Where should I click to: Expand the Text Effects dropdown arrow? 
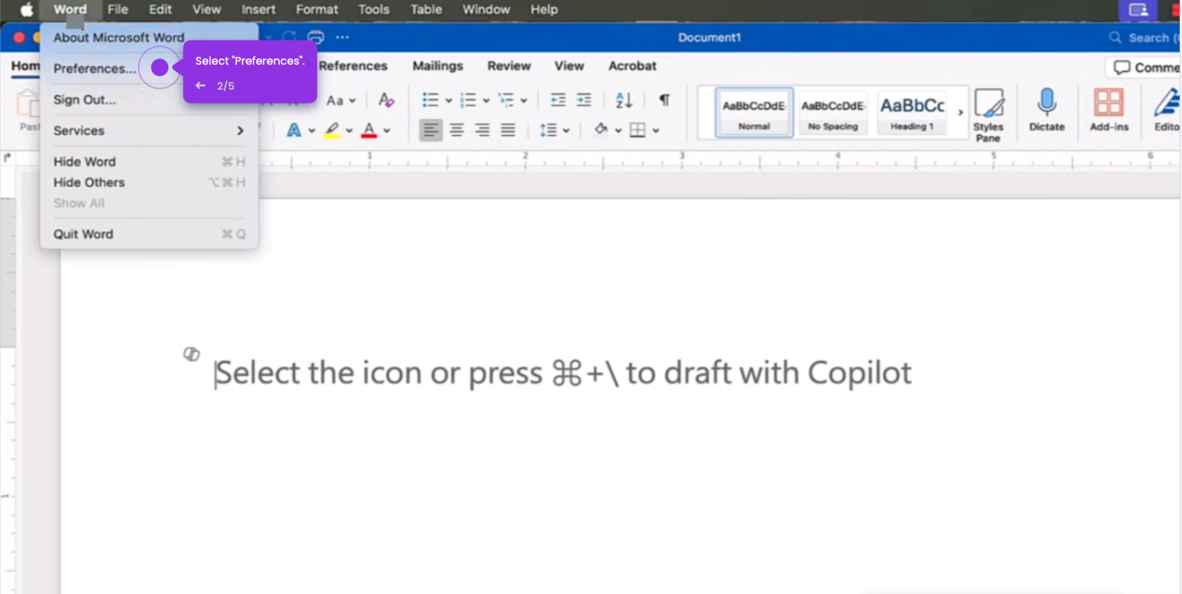coord(311,131)
